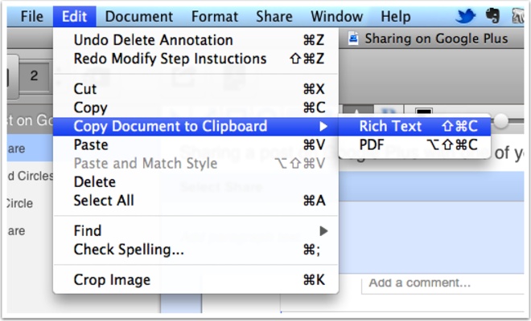Click the black color swatch in toolbar
Screen dimensions: 531x321
point(424,112)
